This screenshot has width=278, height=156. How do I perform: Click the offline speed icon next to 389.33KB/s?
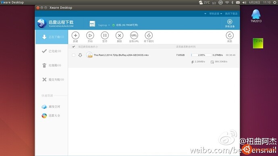tap(212, 62)
